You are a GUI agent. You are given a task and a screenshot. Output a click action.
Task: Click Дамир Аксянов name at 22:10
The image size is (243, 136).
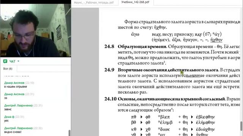tap(14, 83)
